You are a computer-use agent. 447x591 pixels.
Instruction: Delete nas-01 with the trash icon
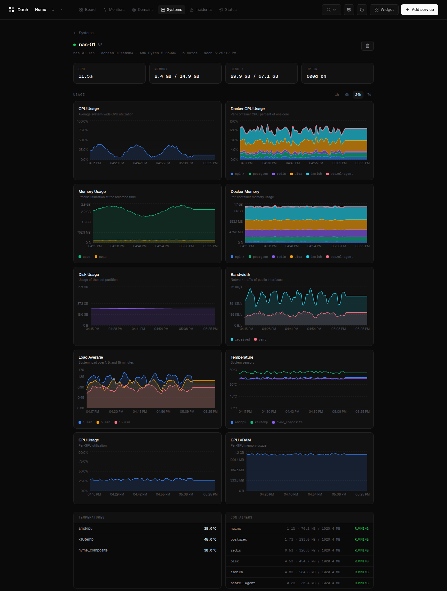368,46
